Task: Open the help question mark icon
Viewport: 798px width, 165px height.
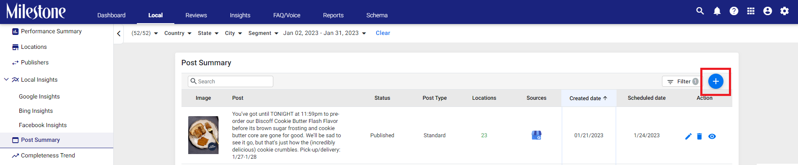Action: (734, 11)
